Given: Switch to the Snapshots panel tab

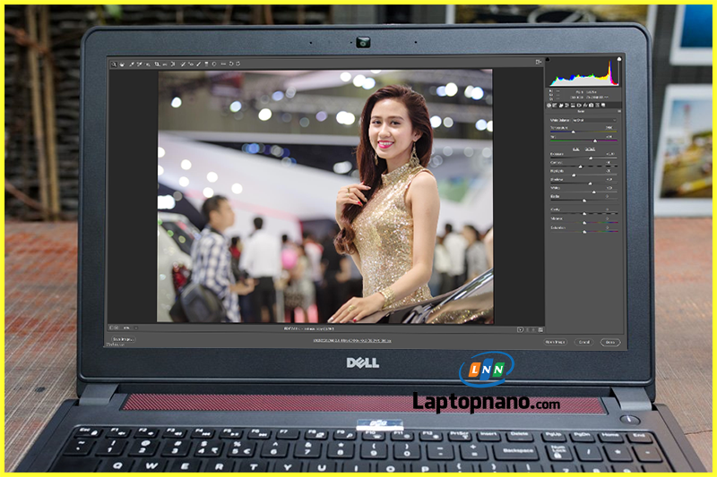Looking at the screenshot, I should point(603,106).
